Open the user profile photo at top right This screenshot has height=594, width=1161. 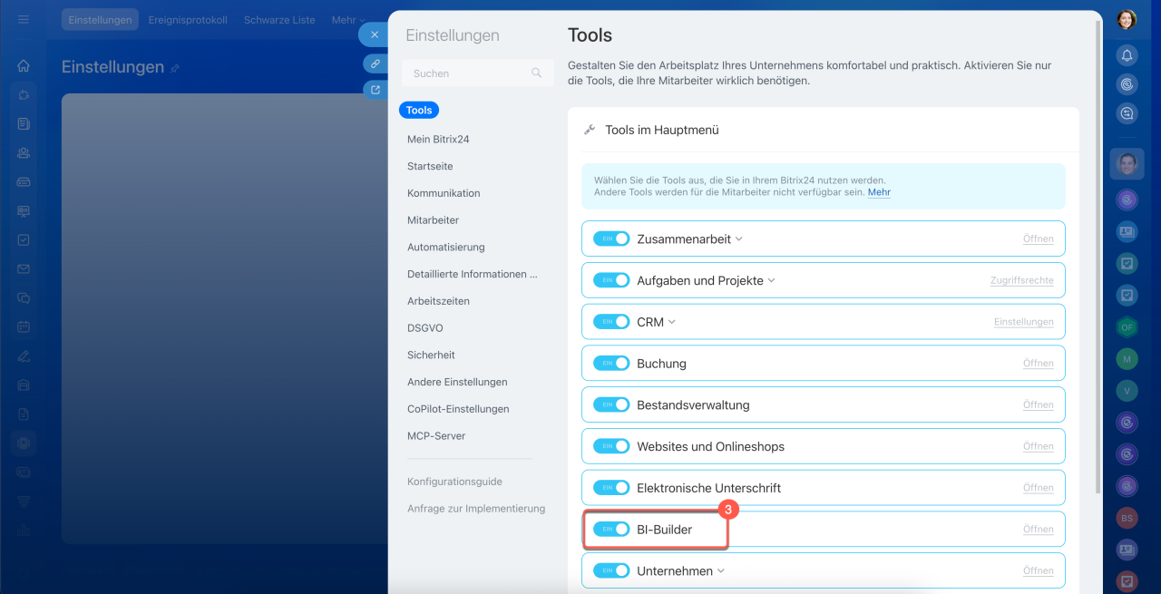(1127, 19)
